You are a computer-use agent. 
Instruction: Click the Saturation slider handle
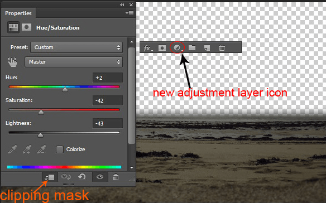point(41,112)
